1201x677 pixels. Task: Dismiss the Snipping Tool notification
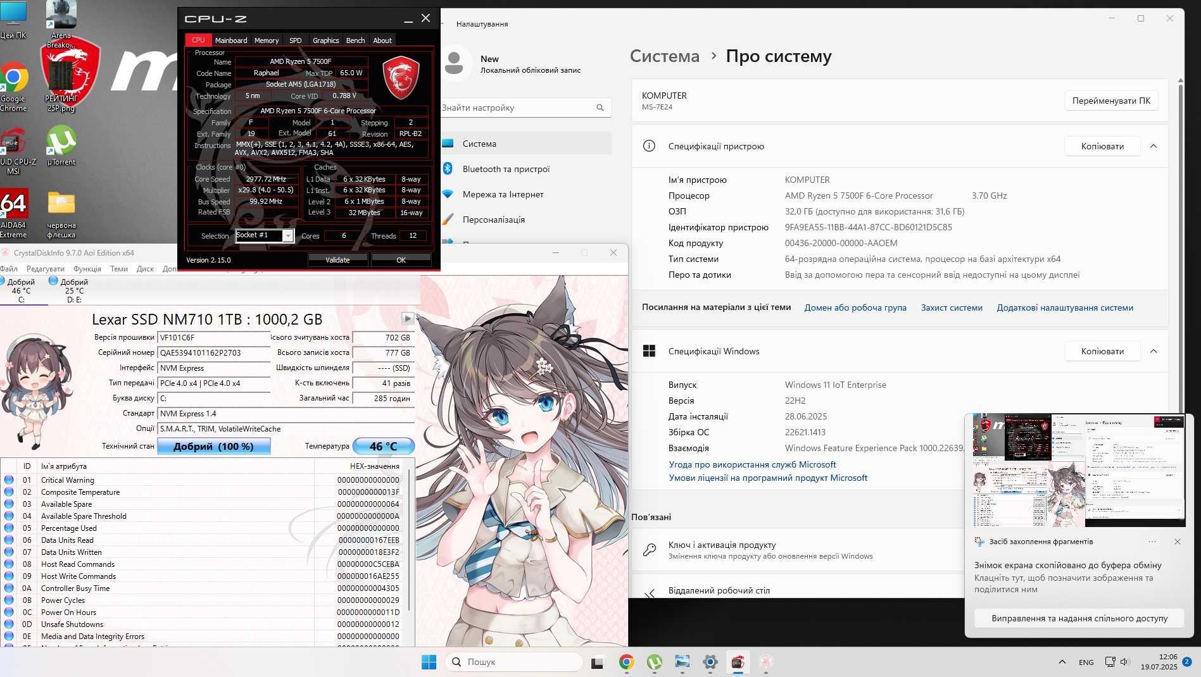(x=1177, y=542)
